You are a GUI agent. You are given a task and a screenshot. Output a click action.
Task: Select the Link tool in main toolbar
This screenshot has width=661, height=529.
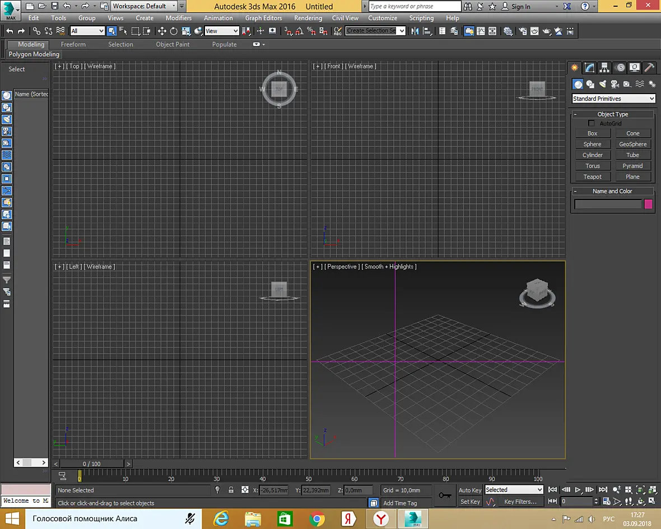click(x=36, y=31)
